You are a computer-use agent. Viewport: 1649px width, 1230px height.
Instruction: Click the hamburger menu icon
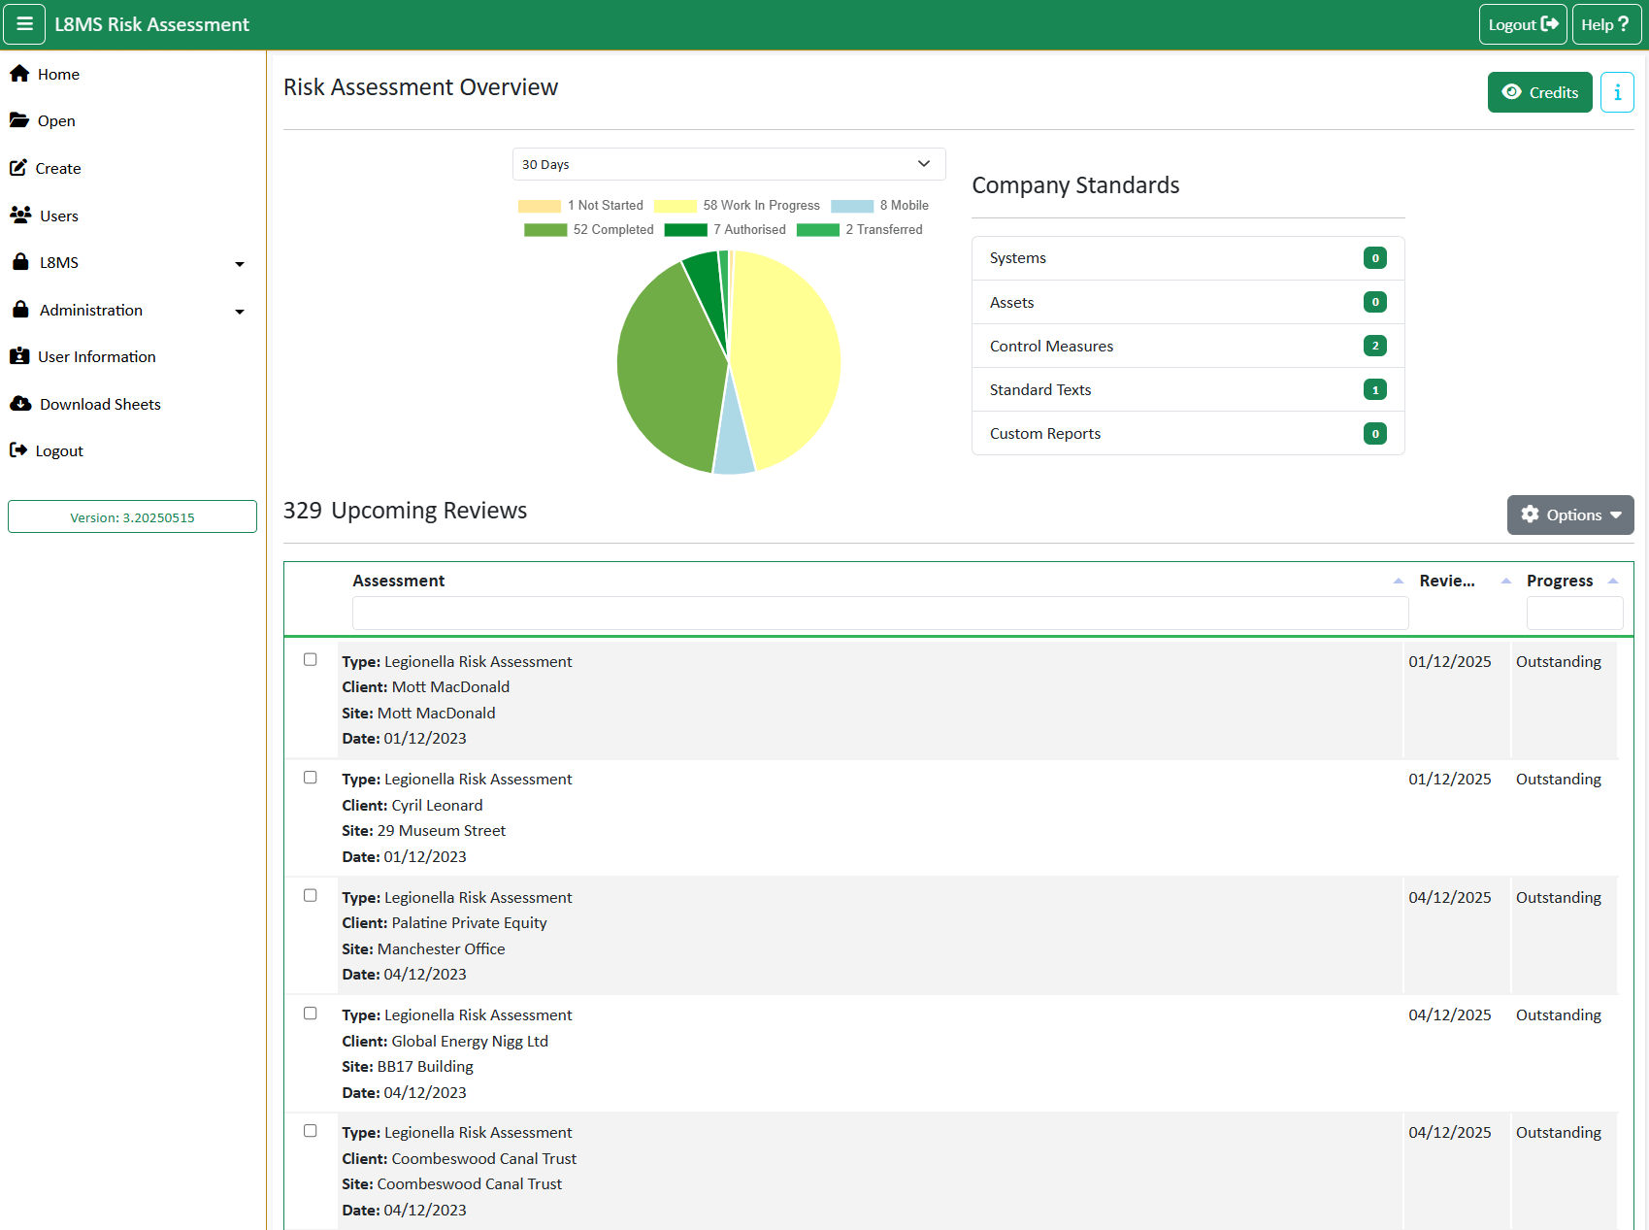24,24
